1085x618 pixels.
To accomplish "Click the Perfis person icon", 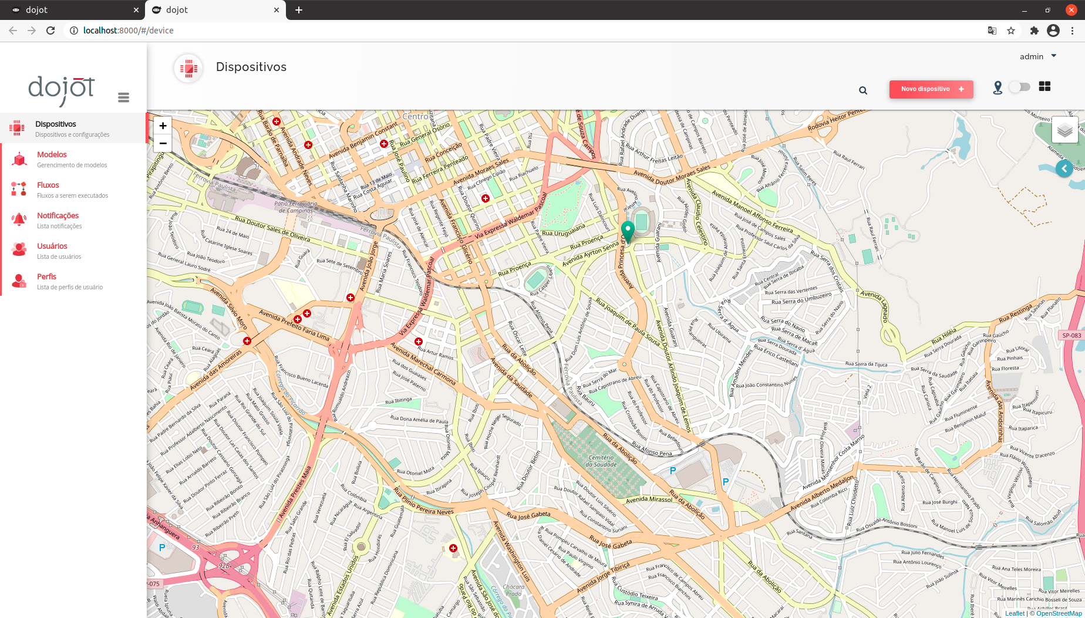I will click(x=19, y=281).
